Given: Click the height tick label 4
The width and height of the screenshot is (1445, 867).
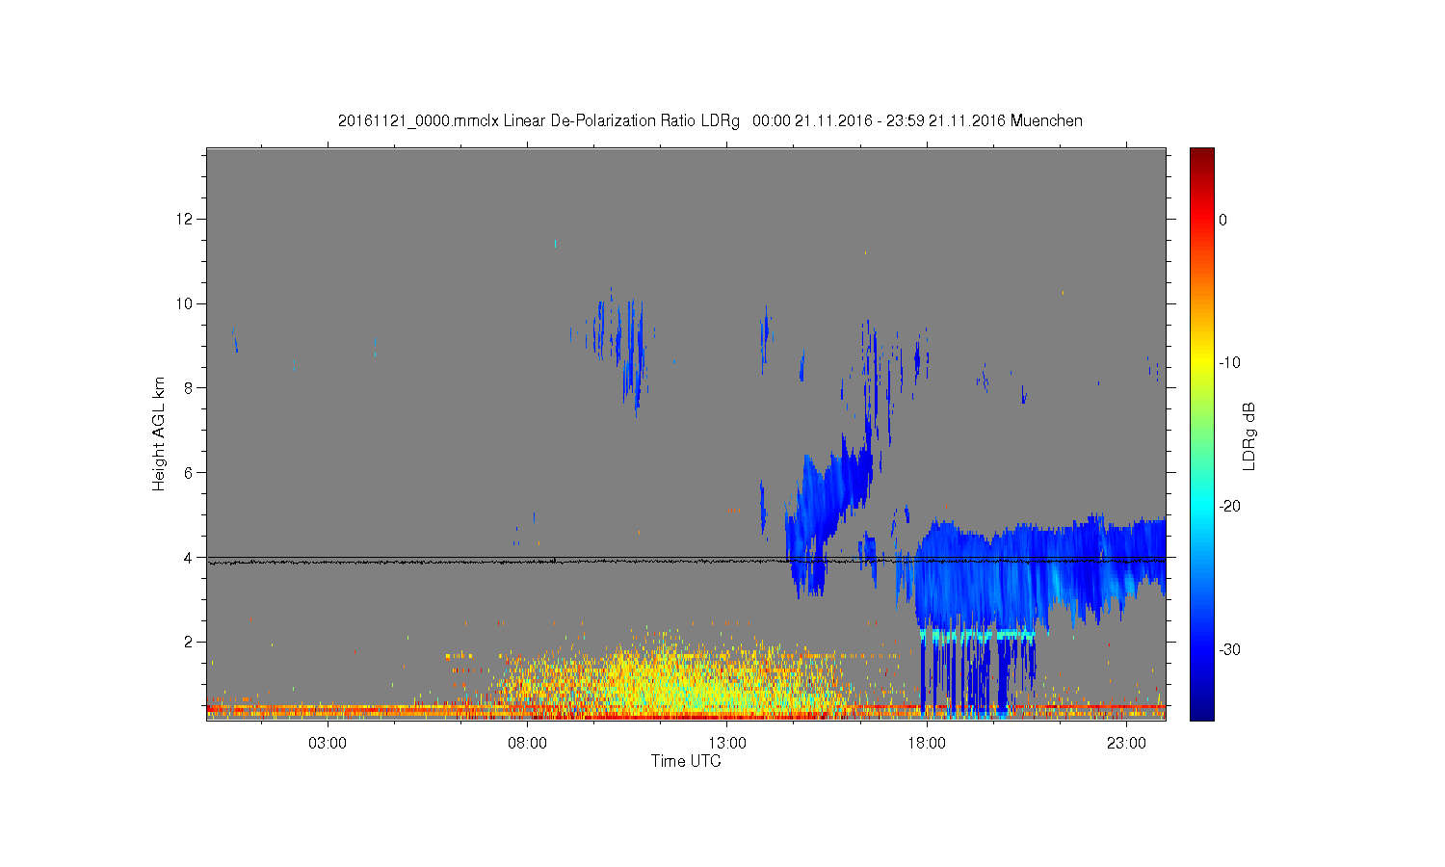Looking at the screenshot, I should click(x=190, y=557).
